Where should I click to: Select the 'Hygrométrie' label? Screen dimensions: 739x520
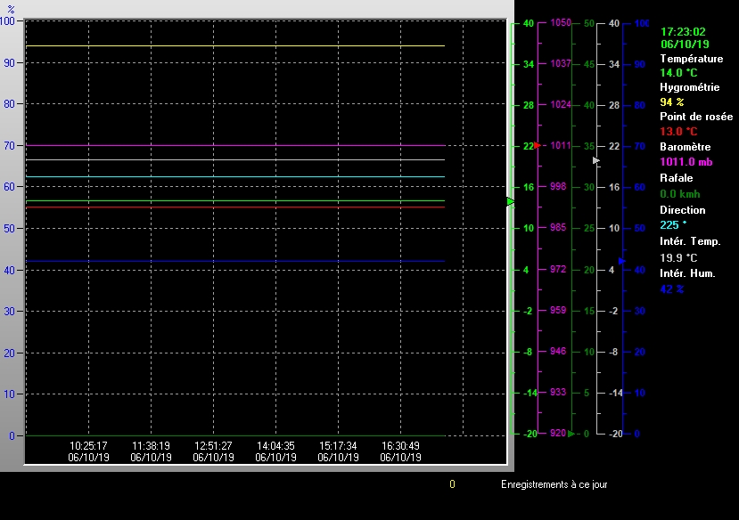(689, 87)
